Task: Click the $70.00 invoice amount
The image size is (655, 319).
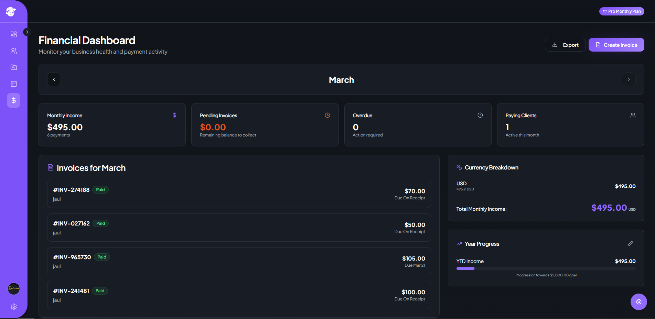Action: 415,191
